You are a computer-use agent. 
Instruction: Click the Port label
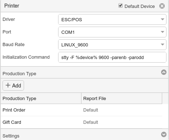(x=7, y=32)
